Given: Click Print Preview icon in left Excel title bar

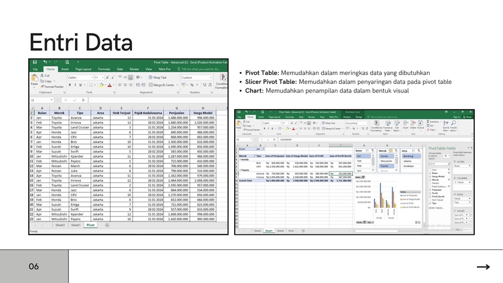Looking at the screenshot, I should tap(67, 62).
